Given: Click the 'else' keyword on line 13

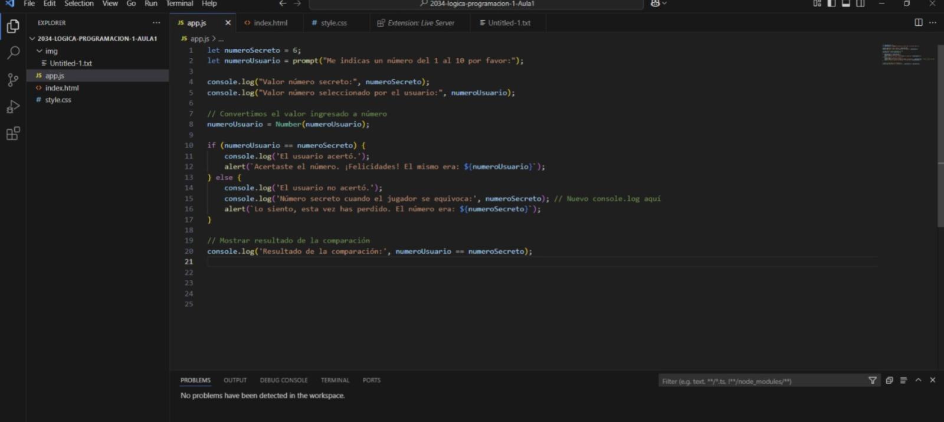Looking at the screenshot, I should (x=224, y=177).
